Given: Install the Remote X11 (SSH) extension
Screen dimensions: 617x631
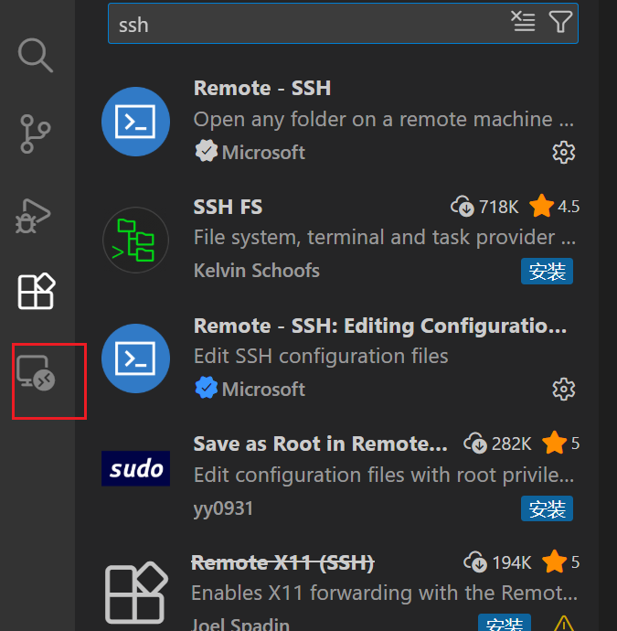Looking at the screenshot, I should (505, 623).
